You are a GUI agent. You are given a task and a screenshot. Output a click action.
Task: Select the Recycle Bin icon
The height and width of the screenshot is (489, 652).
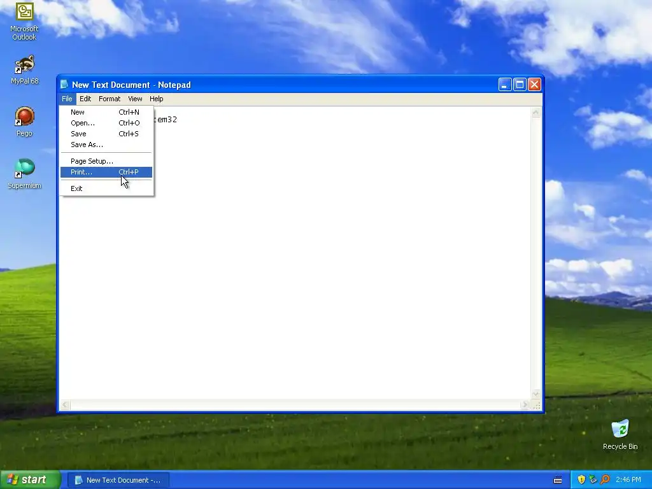click(x=620, y=434)
